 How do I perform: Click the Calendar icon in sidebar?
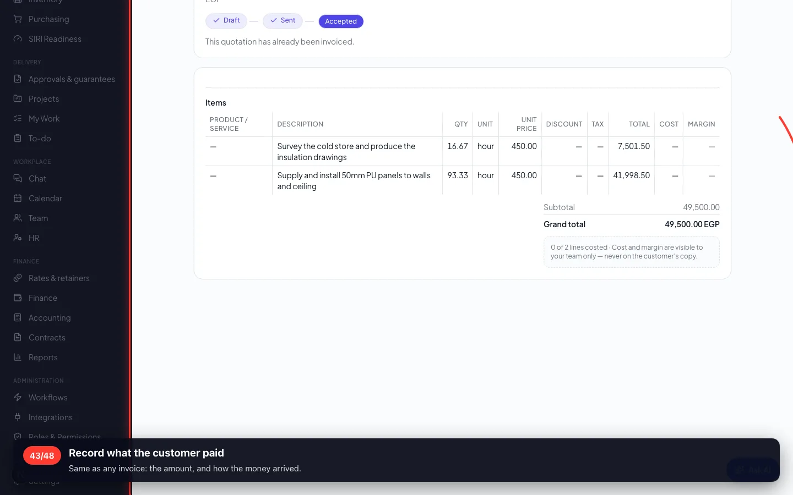[18, 198]
